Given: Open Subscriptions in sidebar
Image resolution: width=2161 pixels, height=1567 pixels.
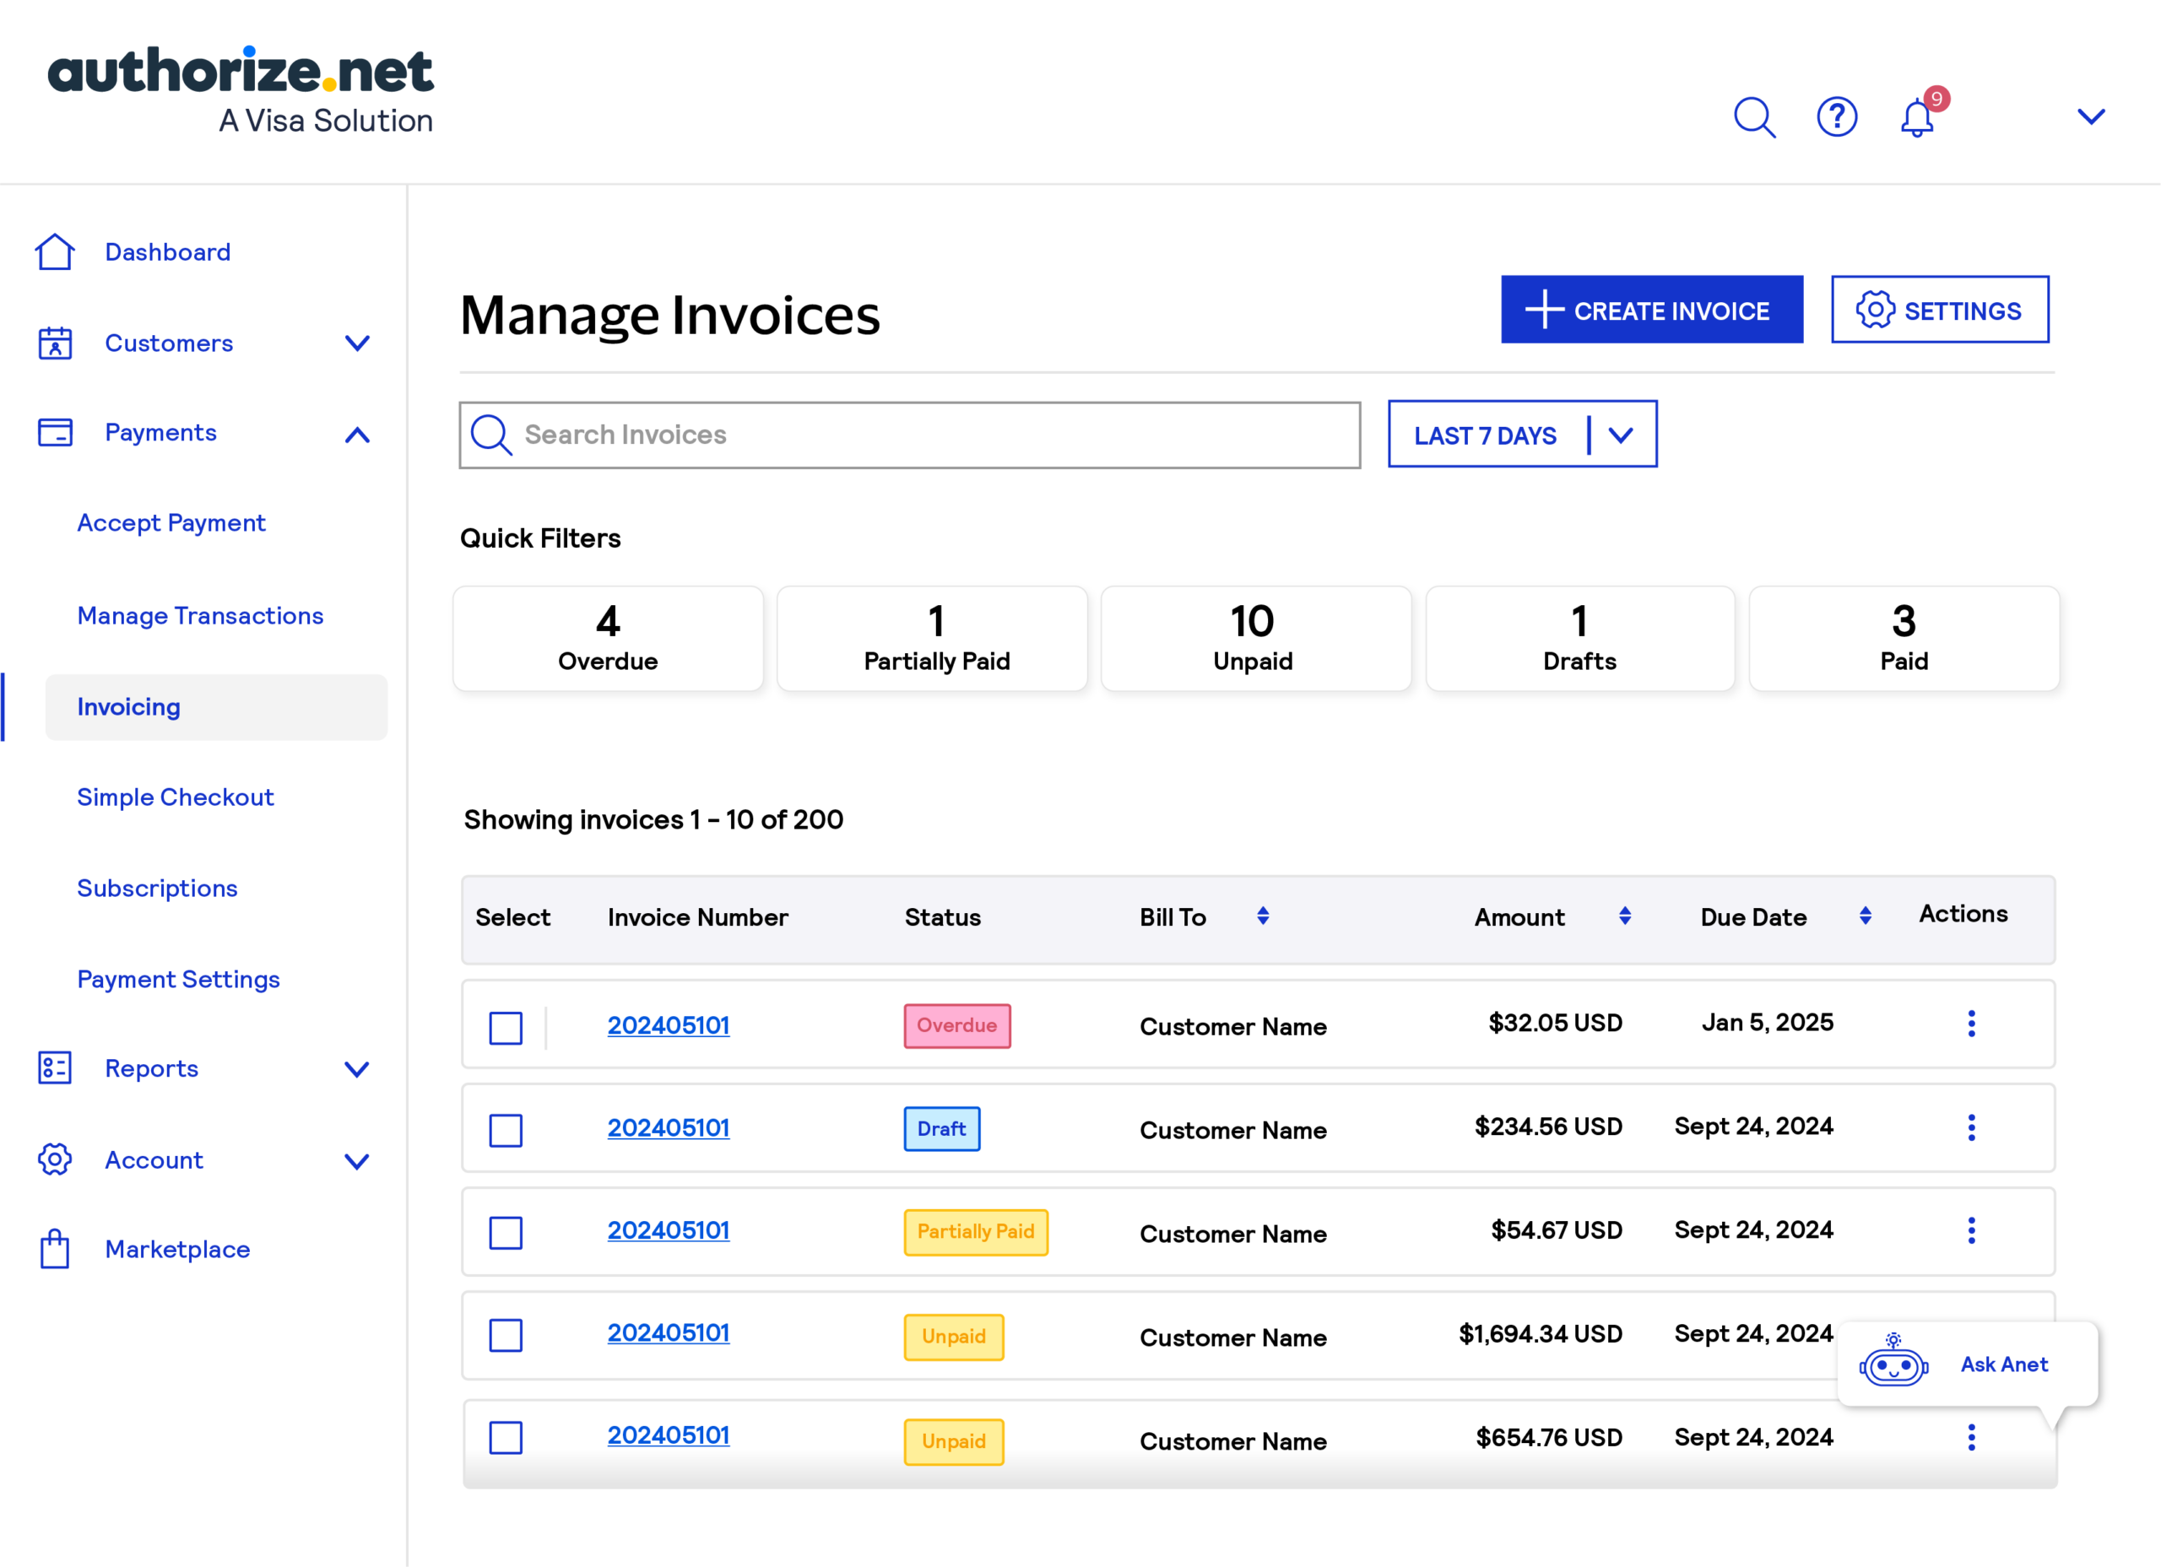Looking at the screenshot, I should coord(157,888).
